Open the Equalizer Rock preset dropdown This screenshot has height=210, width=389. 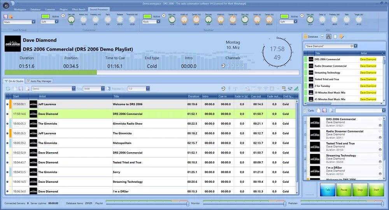click(x=158, y=22)
